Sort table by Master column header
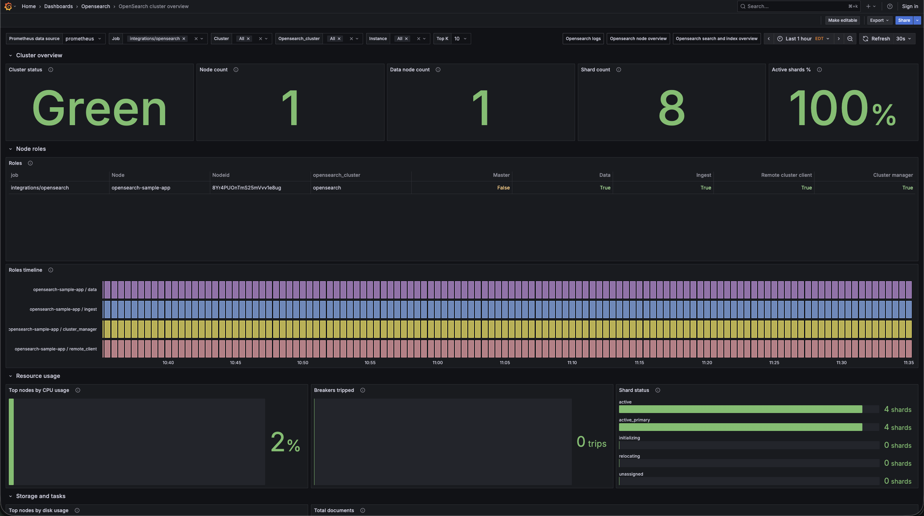 (501, 175)
